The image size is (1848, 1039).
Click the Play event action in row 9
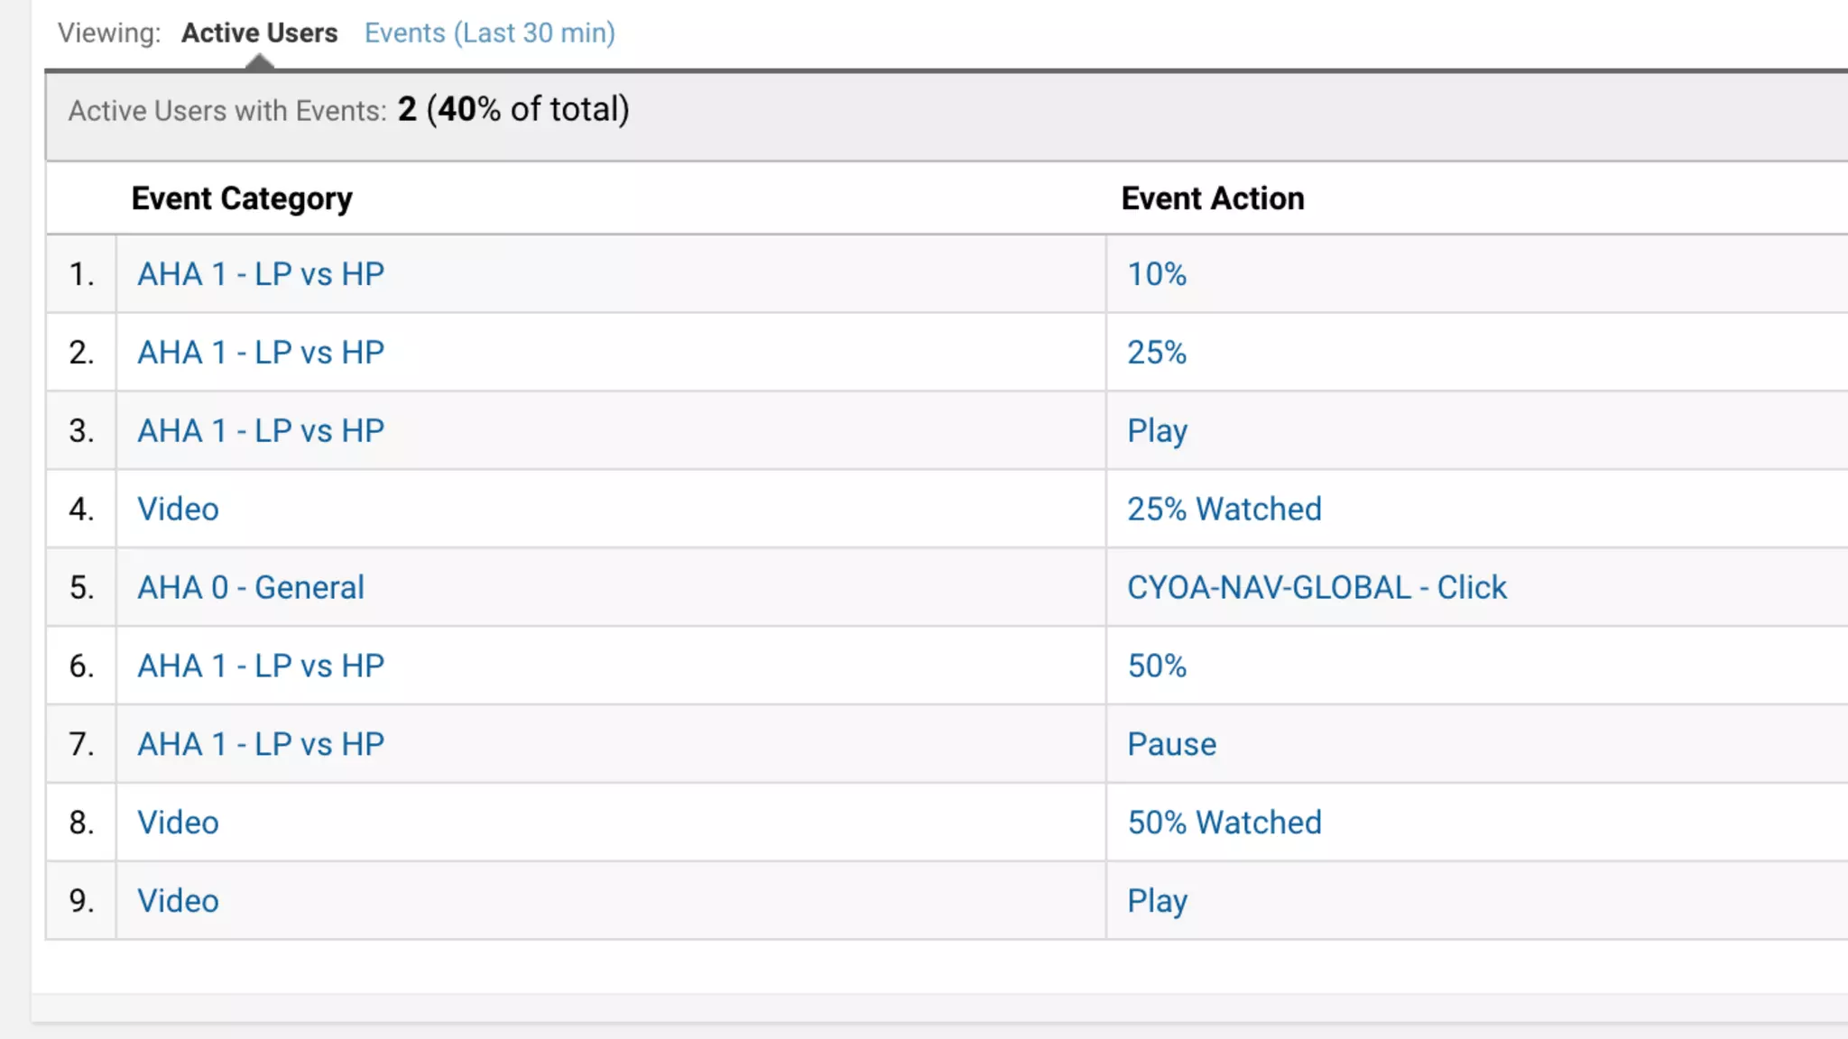(1157, 902)
